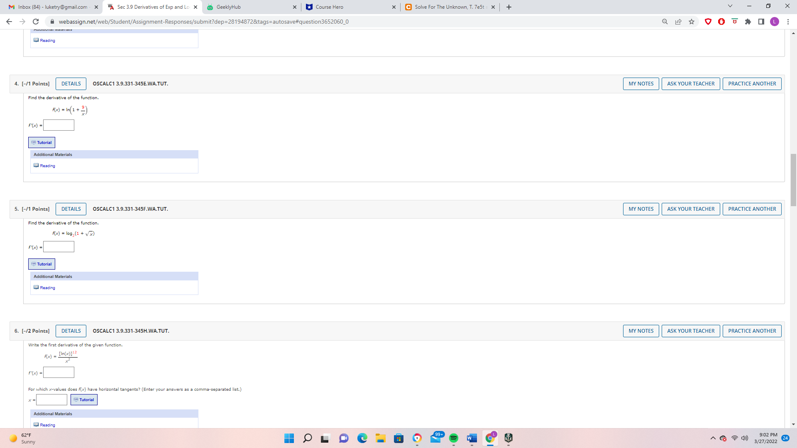Open the Windows Start menu
The image size is (797, 448).
point(289,438)
